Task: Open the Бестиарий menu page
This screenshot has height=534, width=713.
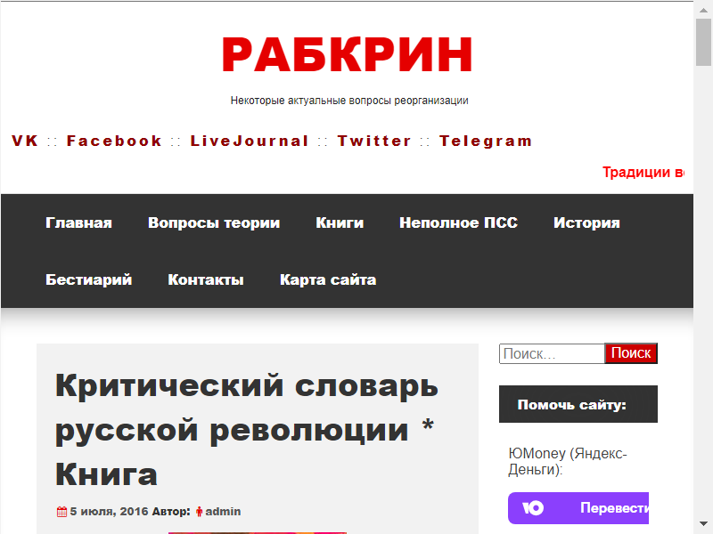Action: 89,279
